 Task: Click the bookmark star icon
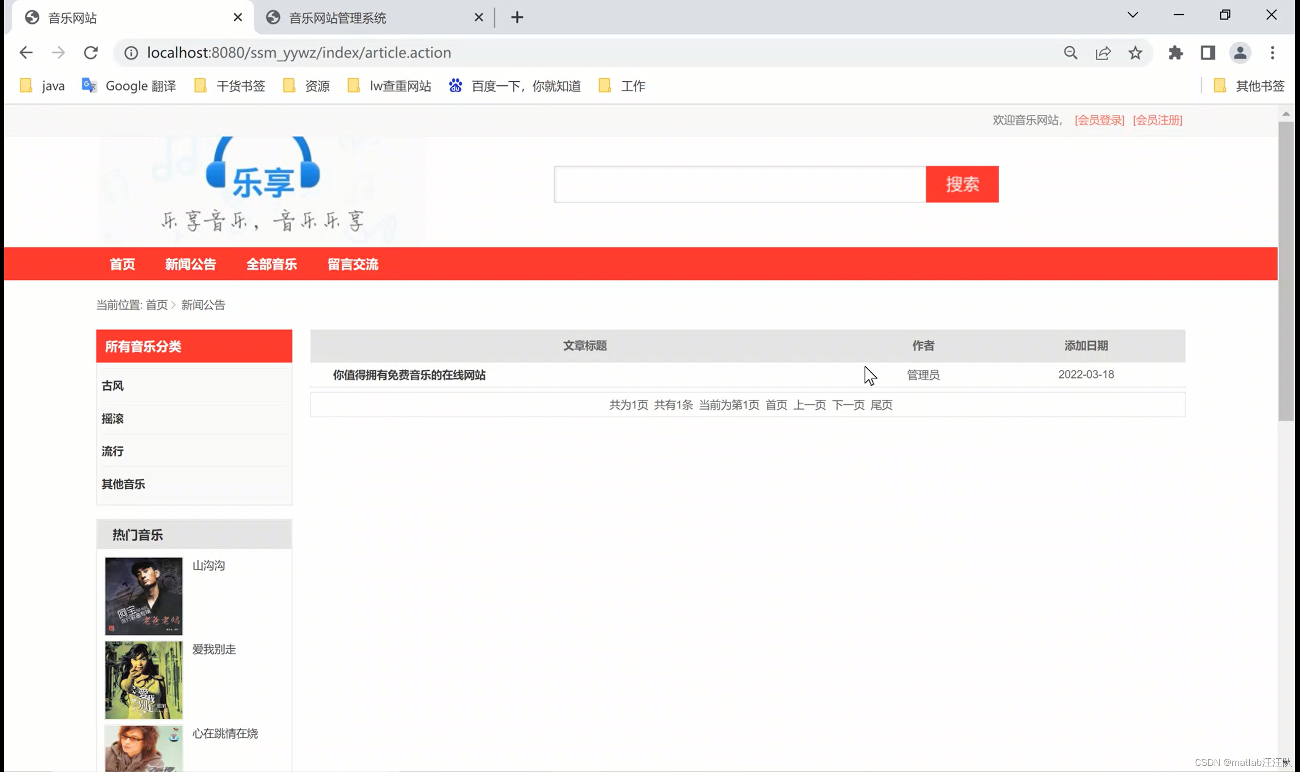[1135, 52]
